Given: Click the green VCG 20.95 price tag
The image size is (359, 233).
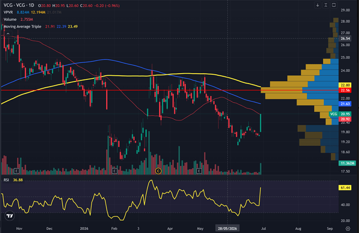Looking at the screenshot, I should [x=340, y=114].
